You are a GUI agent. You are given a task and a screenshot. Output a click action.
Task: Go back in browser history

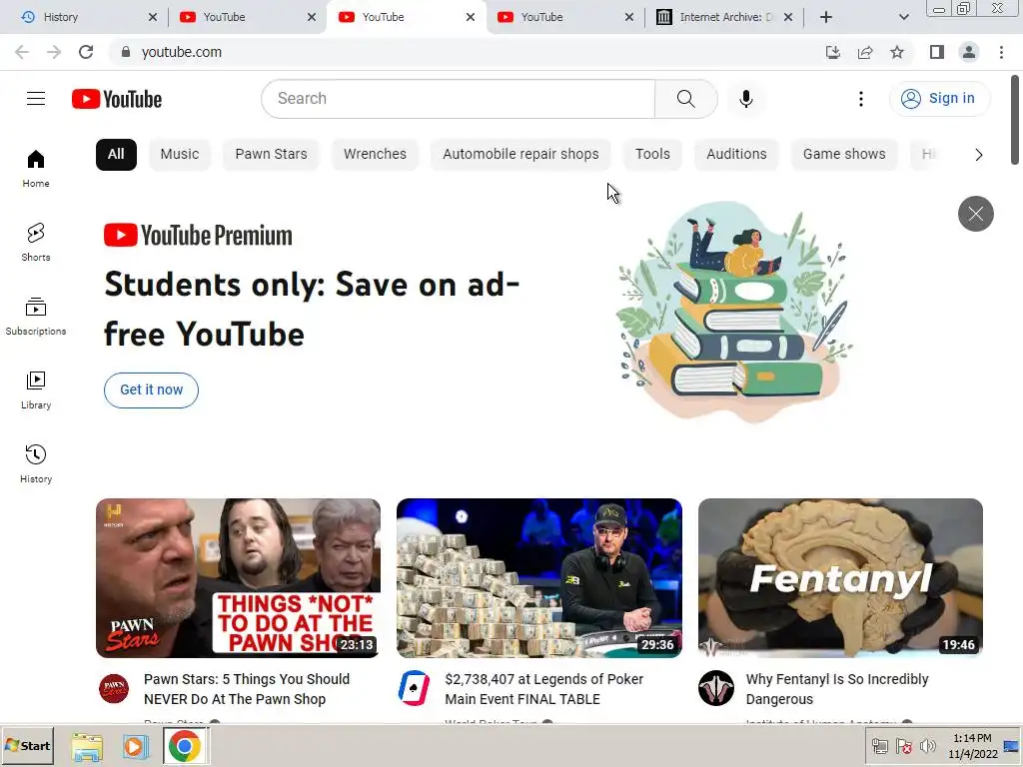pyautogui.click(x=22, y=52)
